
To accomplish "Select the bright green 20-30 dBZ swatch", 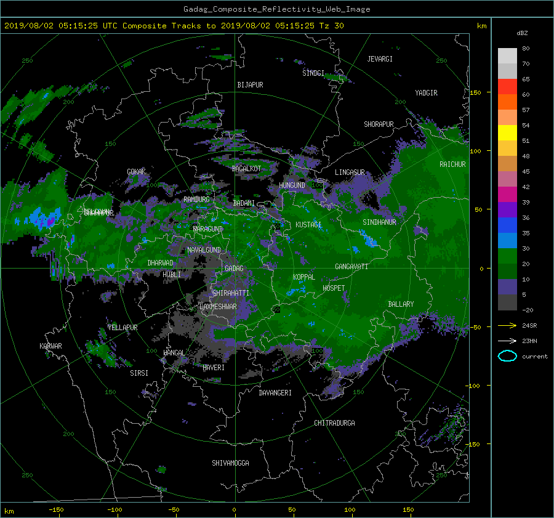I will click(507, 256).
